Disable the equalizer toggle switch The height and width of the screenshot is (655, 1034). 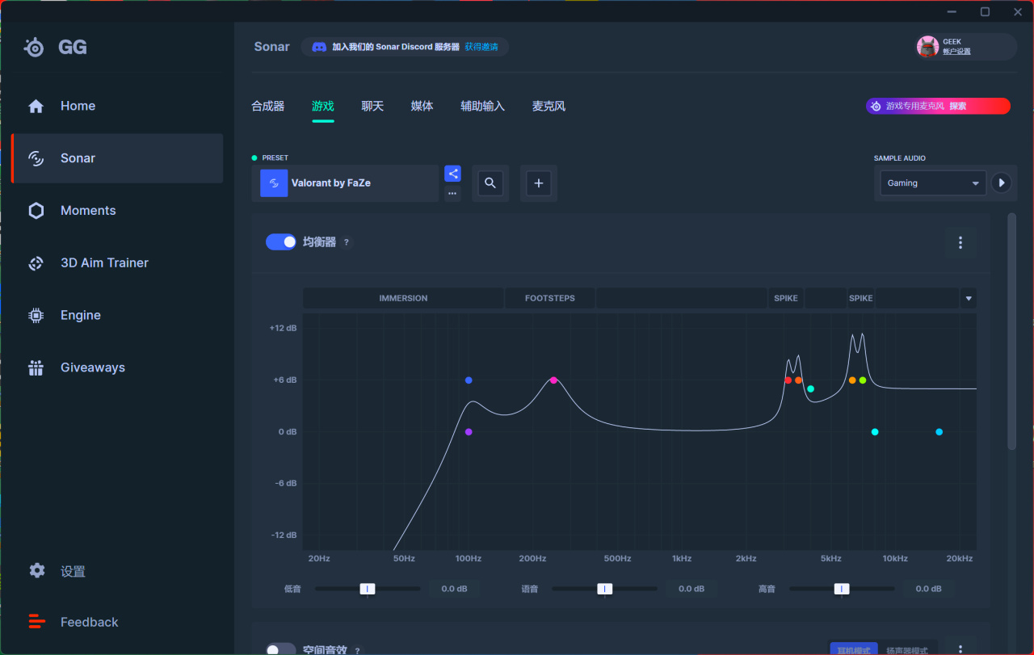(x=281, y=242)
